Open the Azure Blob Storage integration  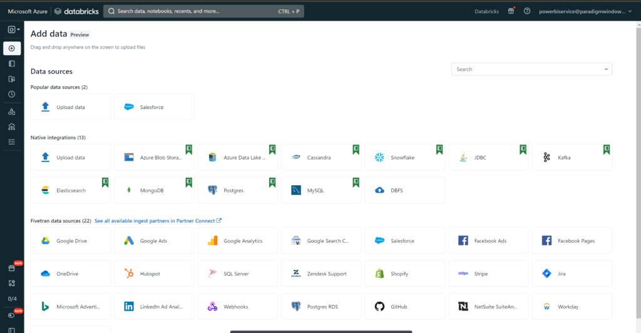(x=154, y=157)
